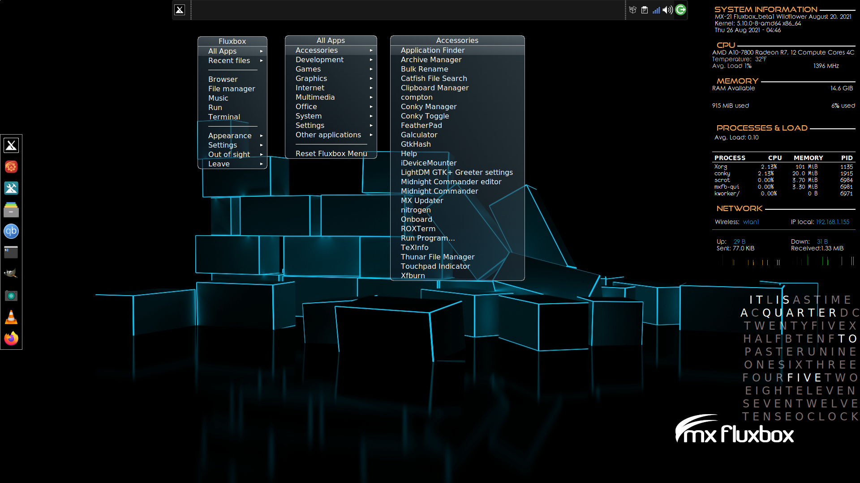Open Office category in All Apps
This screenshot has height=483, width=860.
pos(331,107)
